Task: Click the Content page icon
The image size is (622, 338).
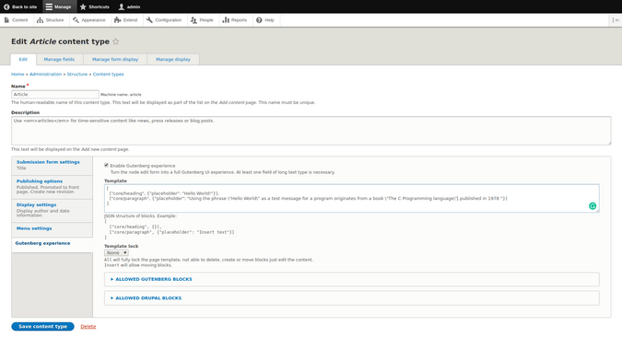Action: [6, 20]
